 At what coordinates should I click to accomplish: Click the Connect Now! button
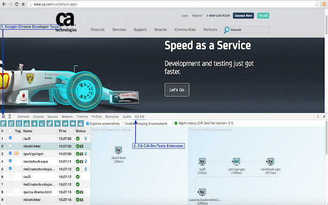point(243,16)
